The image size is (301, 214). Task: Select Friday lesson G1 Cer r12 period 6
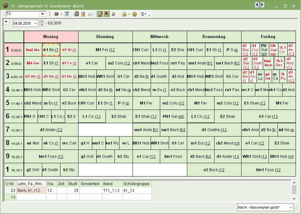coord(268,117)
